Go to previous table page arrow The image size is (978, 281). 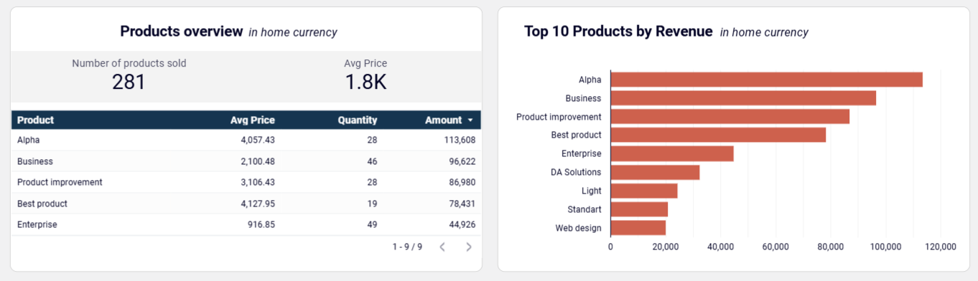tap(442, 247)
